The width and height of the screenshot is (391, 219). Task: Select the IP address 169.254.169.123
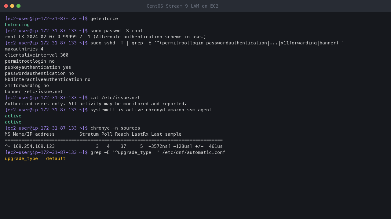34,146
